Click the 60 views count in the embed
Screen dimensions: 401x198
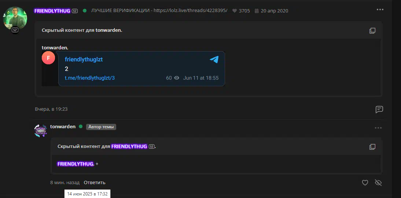[x=169, y=78]
